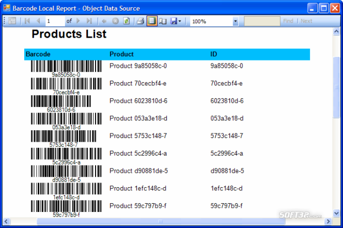Select text 'Product 053a3e18-d'
343x228 pixels.
tap(138, 118)
